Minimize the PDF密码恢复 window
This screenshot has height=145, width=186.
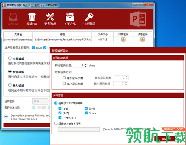(x=135, y=4)
